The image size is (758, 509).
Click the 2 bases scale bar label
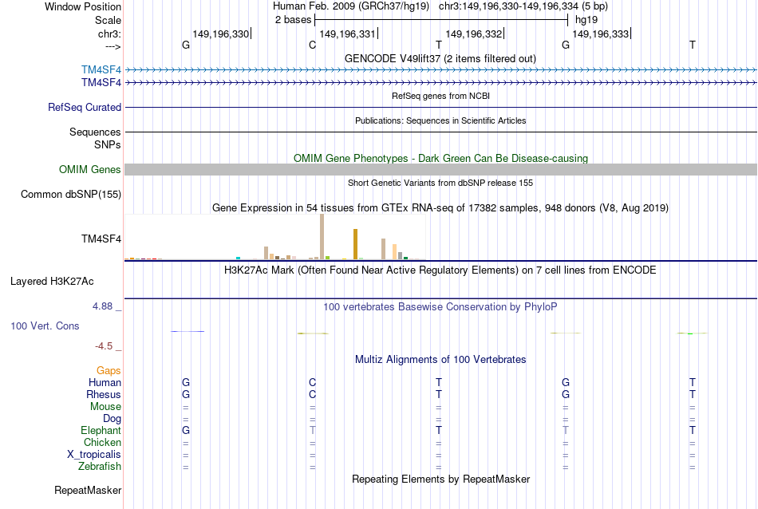[293, 20]
